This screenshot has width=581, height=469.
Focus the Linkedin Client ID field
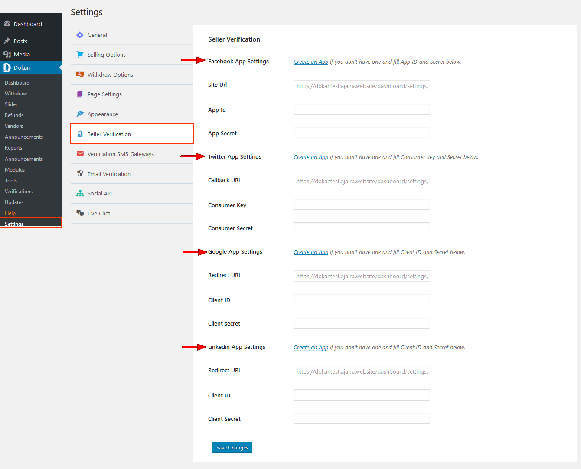point(362,395)
